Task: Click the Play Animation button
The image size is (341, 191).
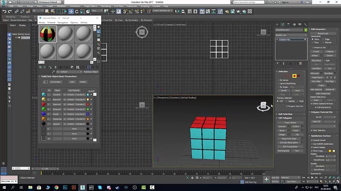Action: (312, 178)
